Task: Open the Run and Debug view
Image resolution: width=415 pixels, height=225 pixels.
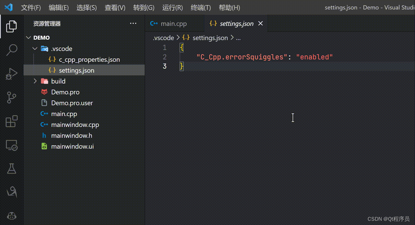Action: pyautogui.click(x=12, y=74)
